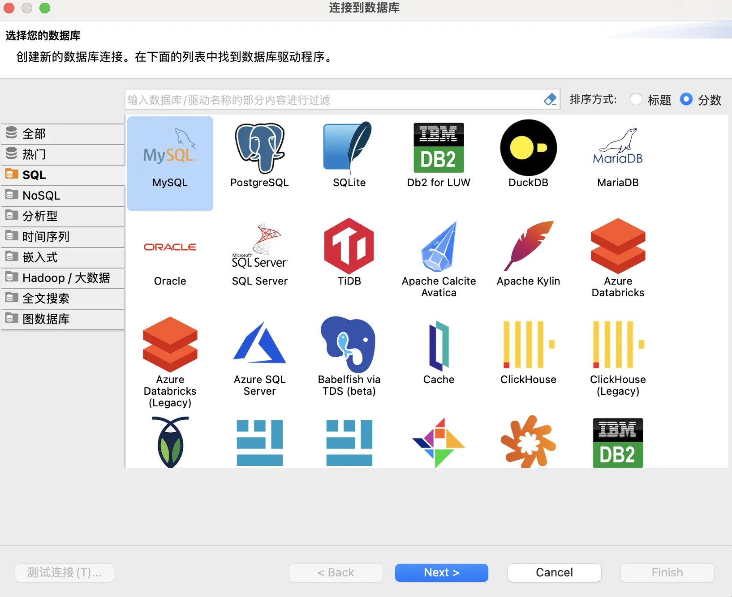Open the 时间序列 time-series category
Screen dimensions: 732x597
(x=63, y=237)
